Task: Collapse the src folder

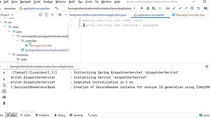Action: tap(1, 22)
